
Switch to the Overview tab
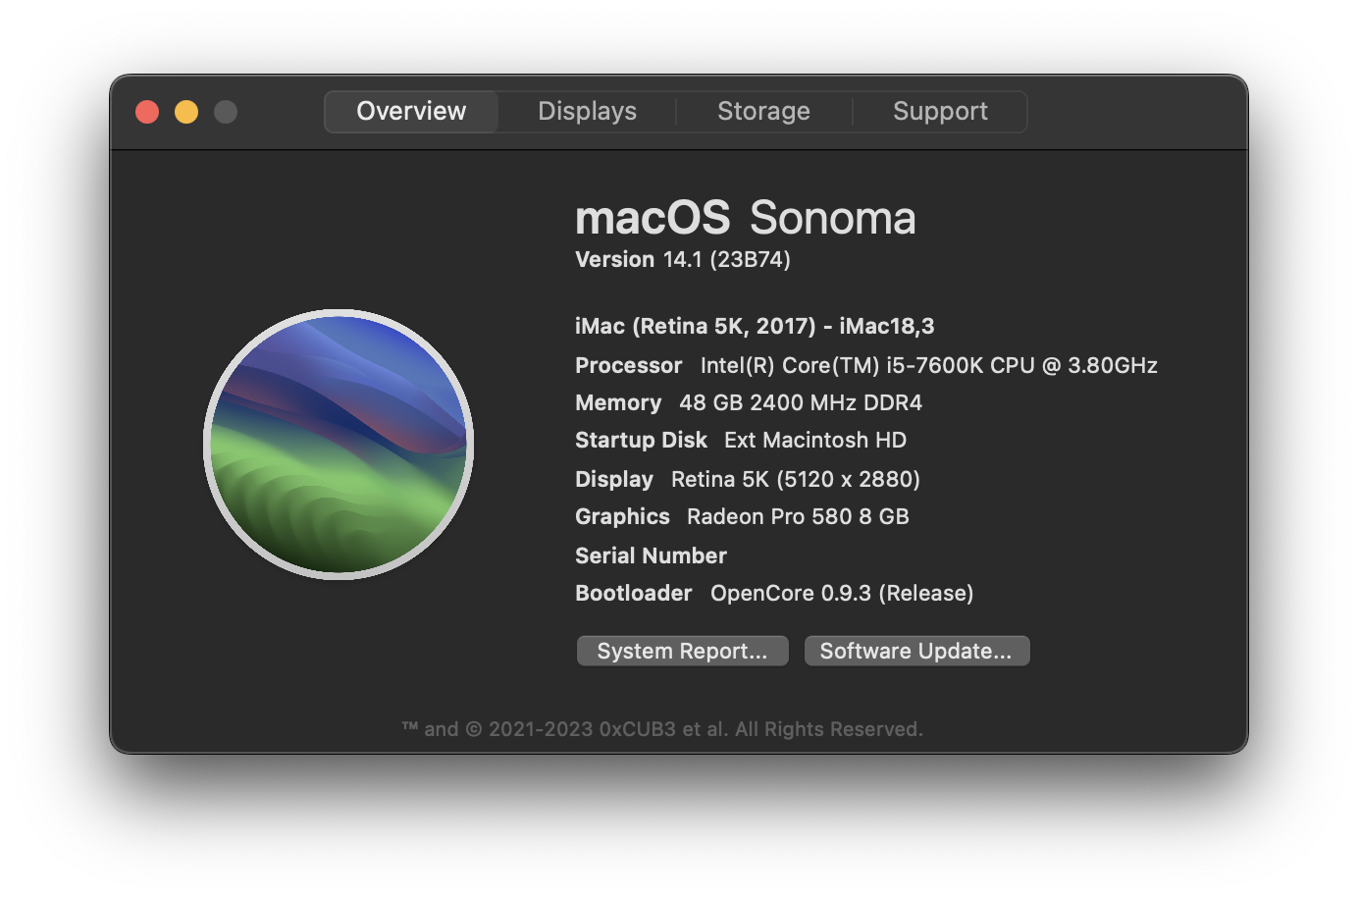pos(411,111)
